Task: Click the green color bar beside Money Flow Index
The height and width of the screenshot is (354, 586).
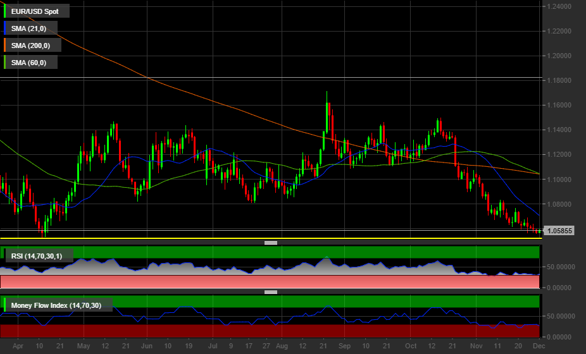Action: [x=5, y=306]
